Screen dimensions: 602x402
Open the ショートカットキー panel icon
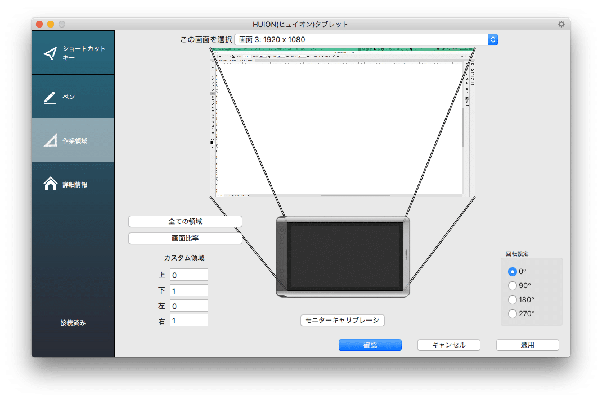coord(51,53)
